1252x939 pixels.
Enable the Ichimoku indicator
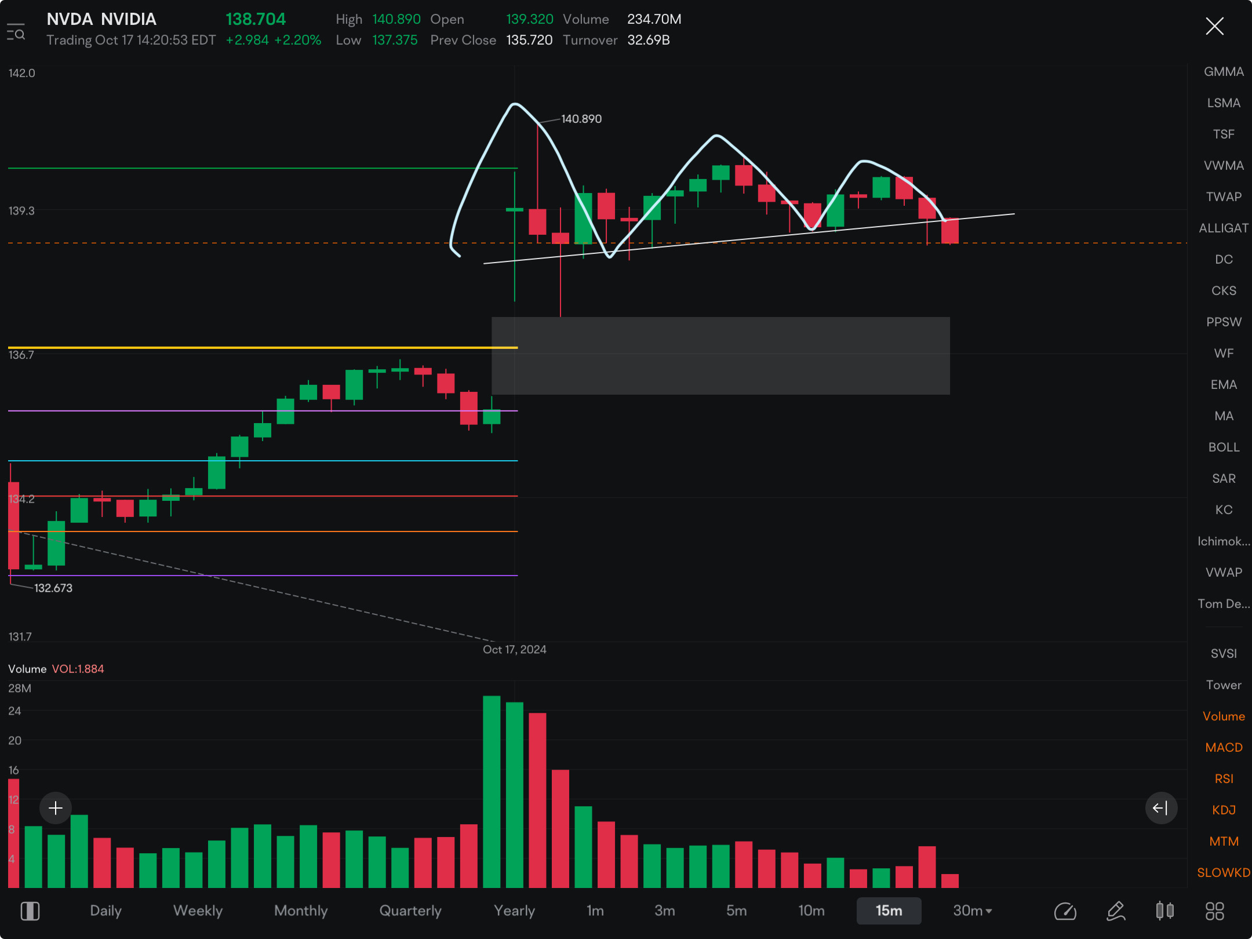click(x=1224, y=541)
